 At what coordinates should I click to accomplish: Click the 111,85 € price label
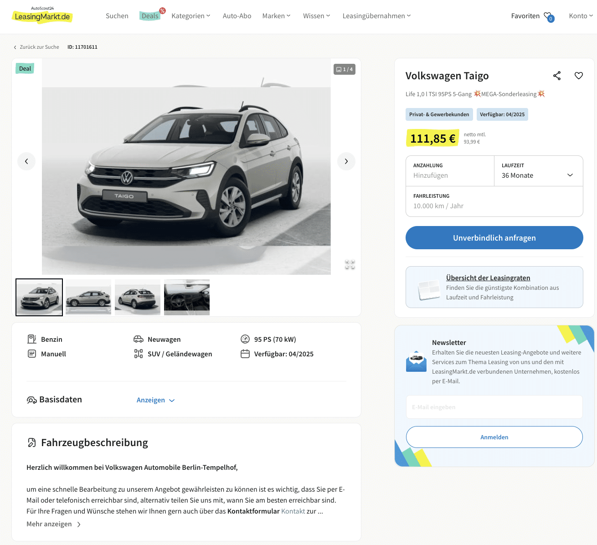coord(432,139)
